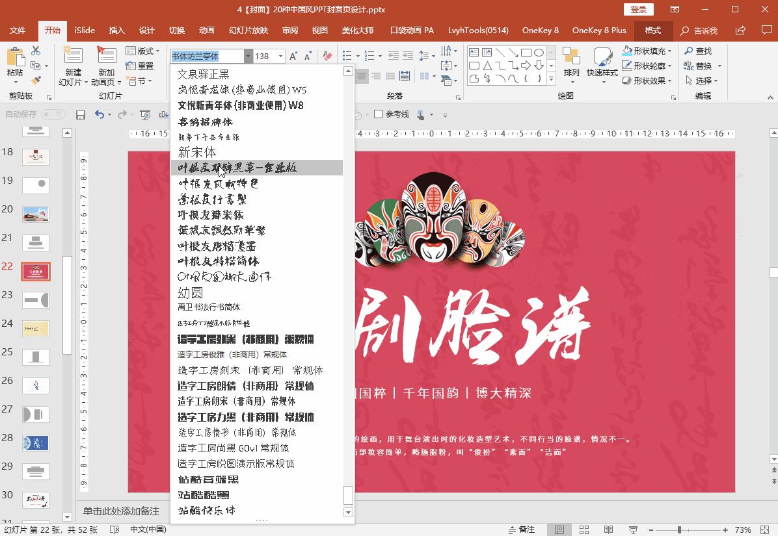Screen dimensions: 778x536
Task: Open the font size dropdown
Action: coord(279,57)
